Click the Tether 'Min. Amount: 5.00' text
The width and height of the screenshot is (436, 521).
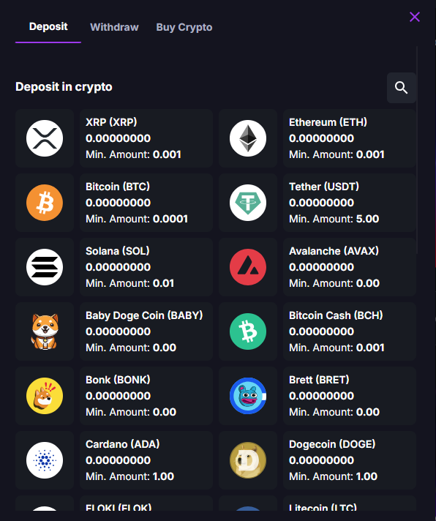pyautogui.click(x=334, y=219)
